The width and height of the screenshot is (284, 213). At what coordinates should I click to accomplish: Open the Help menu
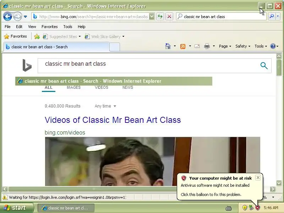tap(82, 27)
